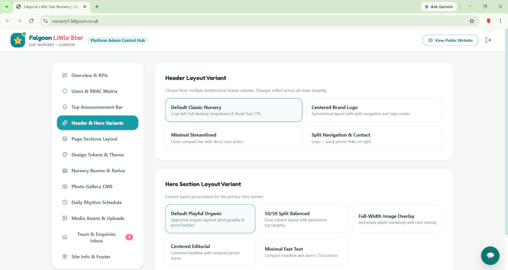Select Default Playful Organic hero variant

tap(210, 219)
